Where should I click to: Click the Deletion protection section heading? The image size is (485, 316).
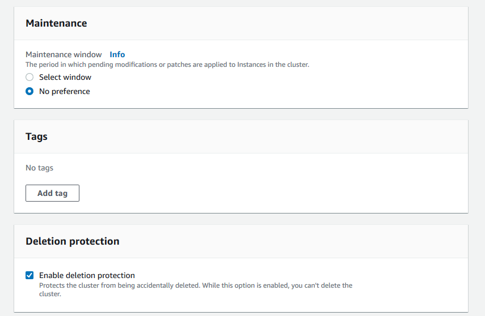72,241
